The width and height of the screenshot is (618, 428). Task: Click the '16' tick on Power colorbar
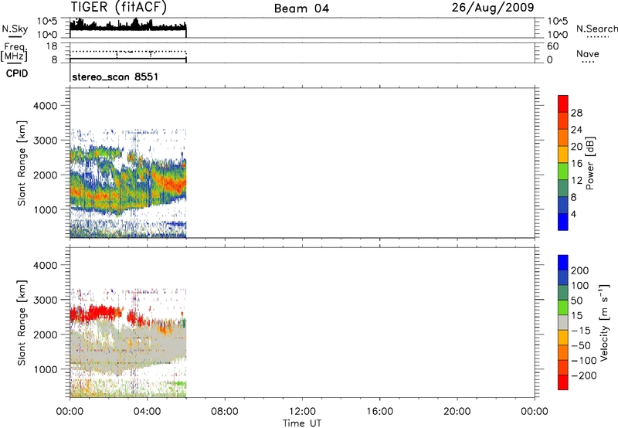(x=576, y=164)
